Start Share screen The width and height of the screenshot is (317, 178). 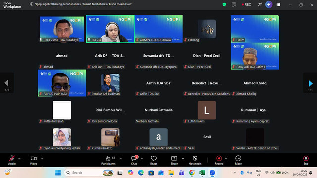point(174,160)
